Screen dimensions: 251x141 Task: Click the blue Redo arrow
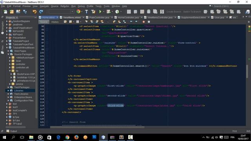point(41,12)
